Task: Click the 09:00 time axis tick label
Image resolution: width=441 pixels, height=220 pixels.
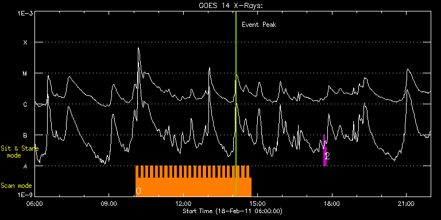Action: click(109, 203)
